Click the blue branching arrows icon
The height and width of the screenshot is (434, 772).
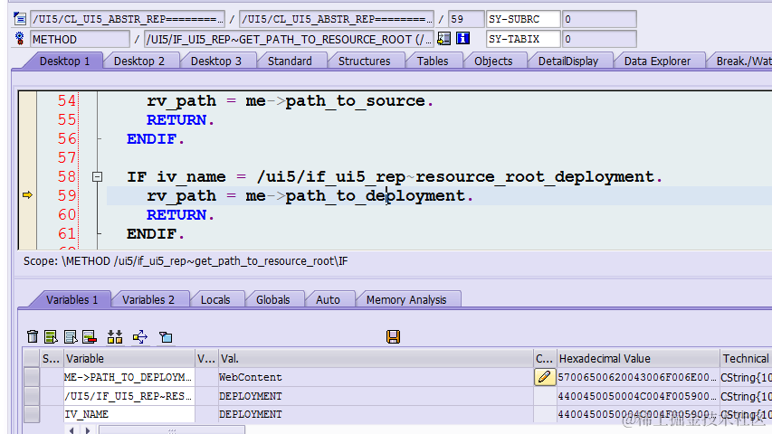coord(140,336)
